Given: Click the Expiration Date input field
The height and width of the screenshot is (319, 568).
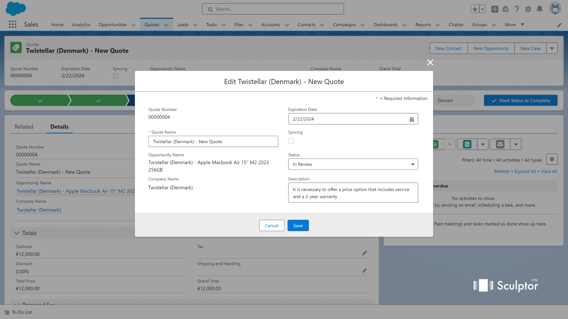Looking at the screenshot, I should click(x=353, y=119).
